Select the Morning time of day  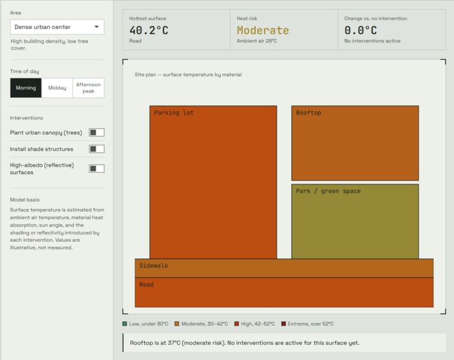pyautogui.click(x=26, y=88)
